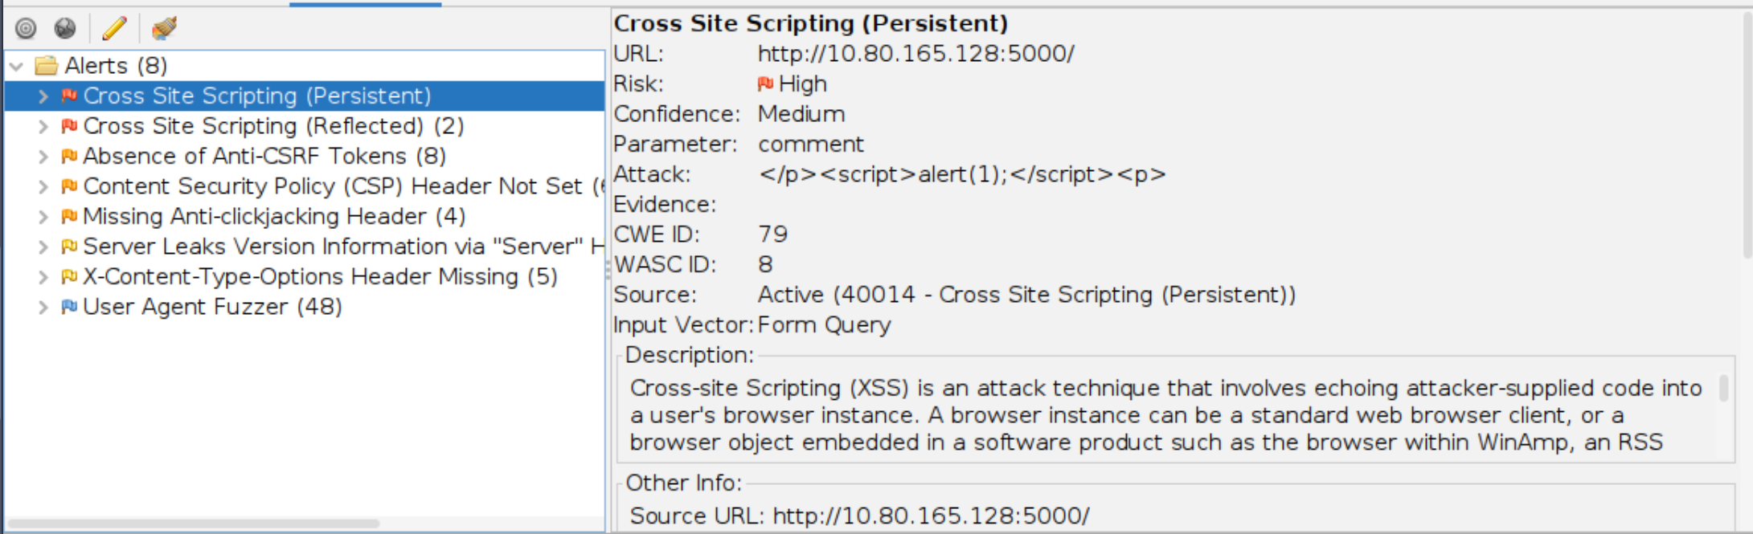
Task: Click the pencil edit alert icon
Action: 114,29
